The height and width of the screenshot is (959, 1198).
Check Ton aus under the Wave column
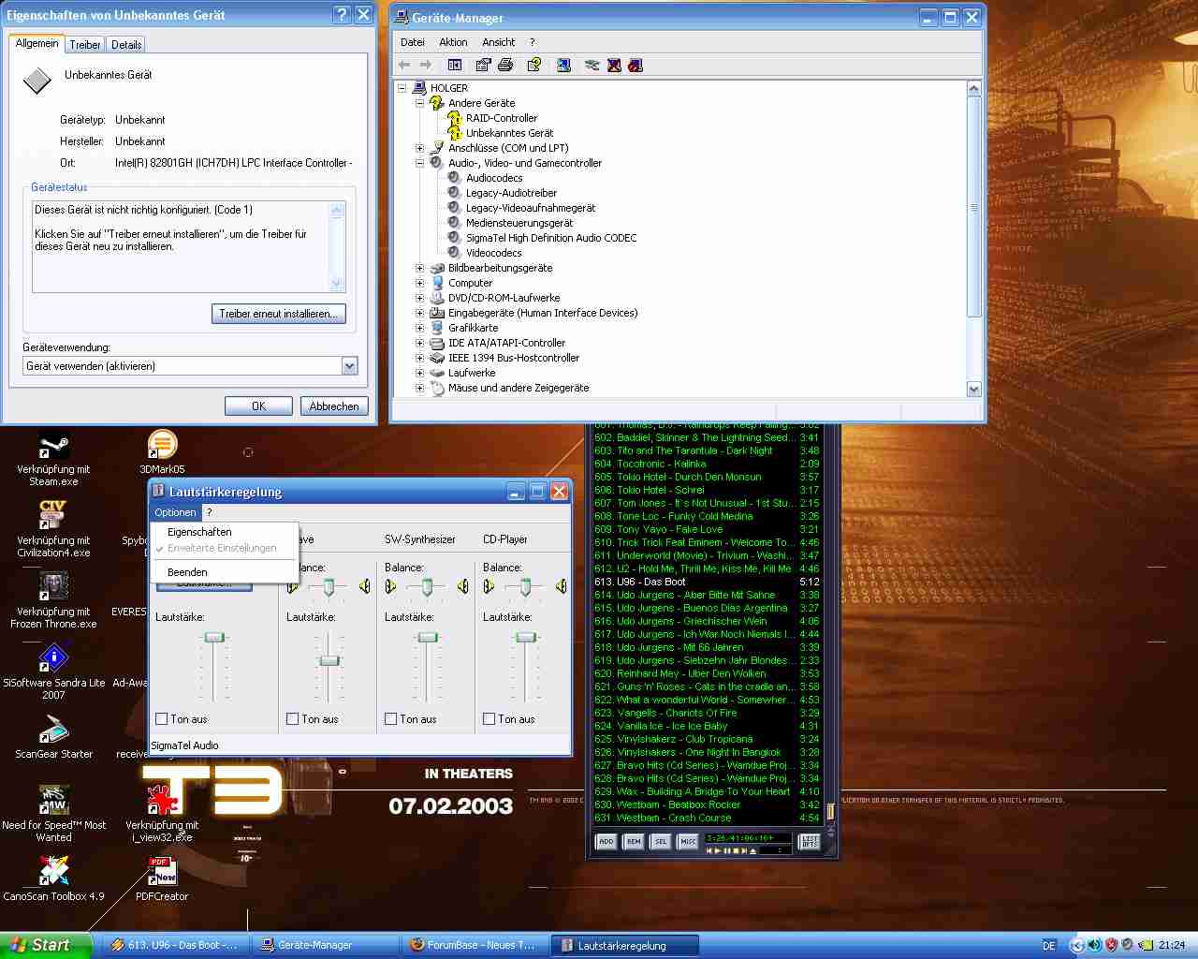coord(293,719)
